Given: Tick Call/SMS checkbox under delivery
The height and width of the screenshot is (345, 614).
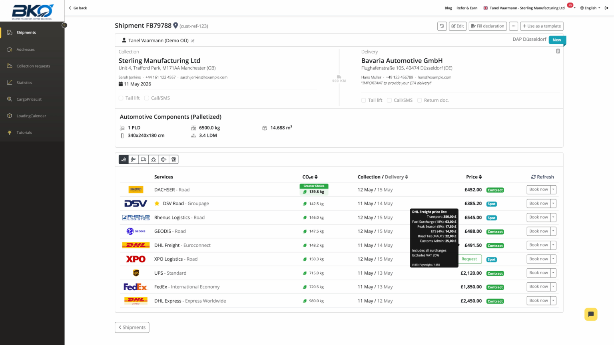Looking at the screenshot, I should 389,101.
